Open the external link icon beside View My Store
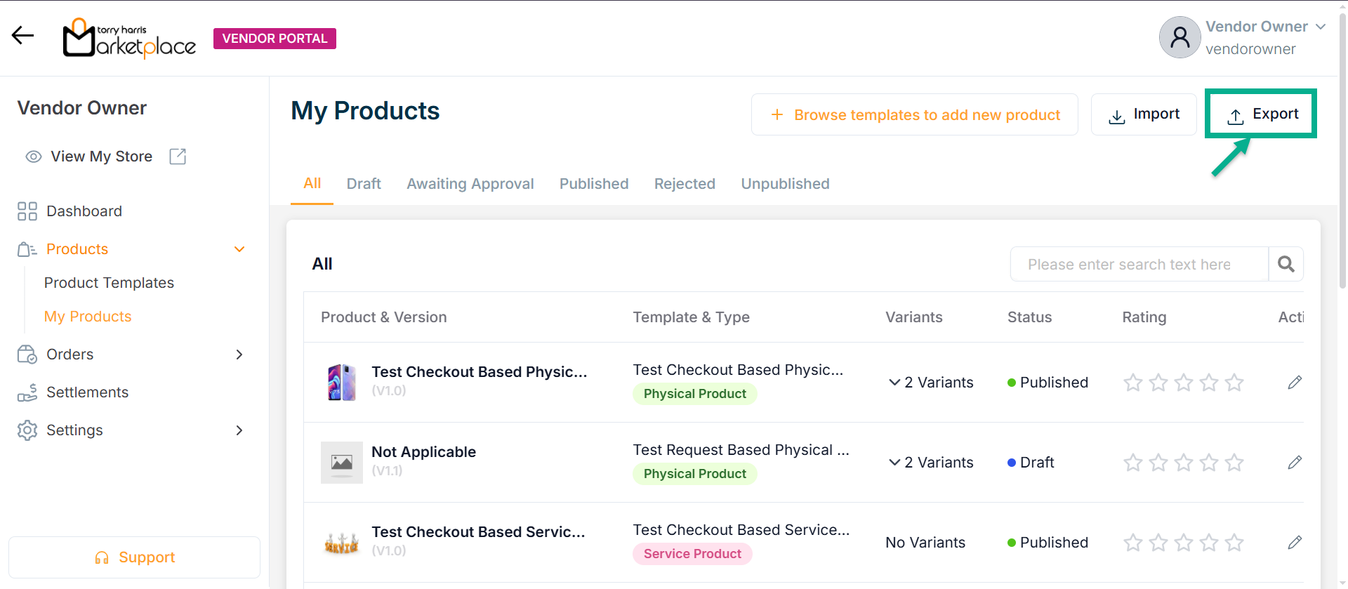Image resolution: width=1348 pixels, height=589 pixels. click(x=178, y=157)
